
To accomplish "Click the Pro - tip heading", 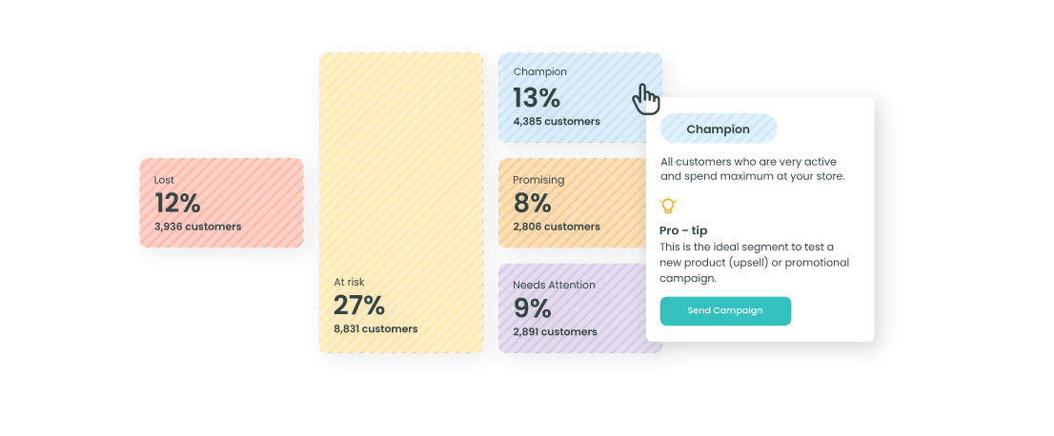I will point(683,230).
